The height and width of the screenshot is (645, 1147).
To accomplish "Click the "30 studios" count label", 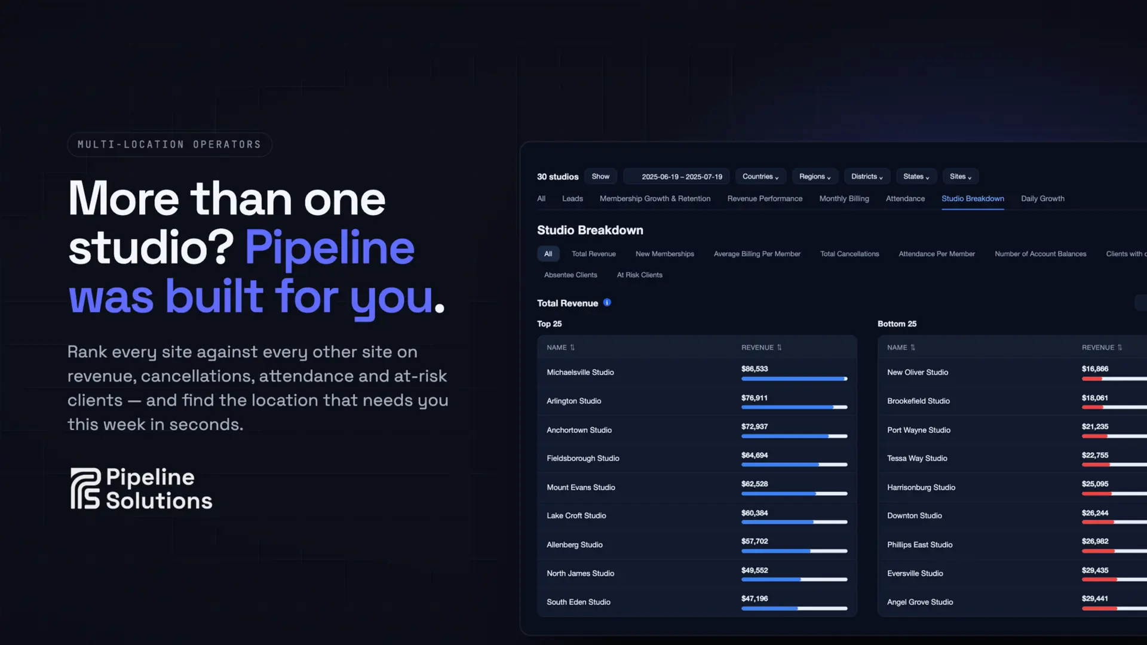I will point(557,177).
